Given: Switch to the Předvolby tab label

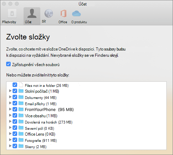Looking at the screenshot, I should pyautogui.click(x=9, y=22).
